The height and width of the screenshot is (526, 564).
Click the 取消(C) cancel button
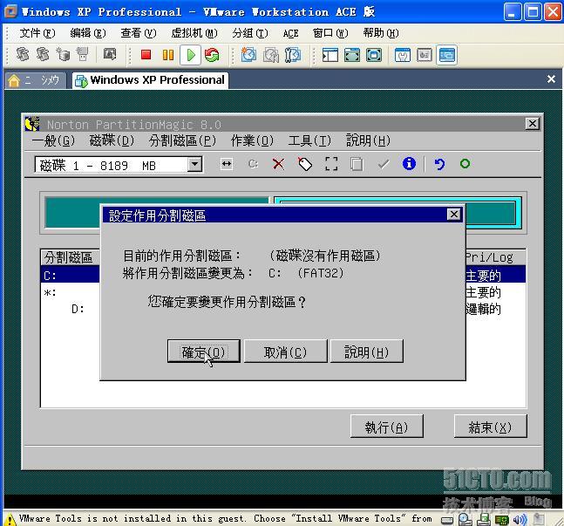point(286,351)
